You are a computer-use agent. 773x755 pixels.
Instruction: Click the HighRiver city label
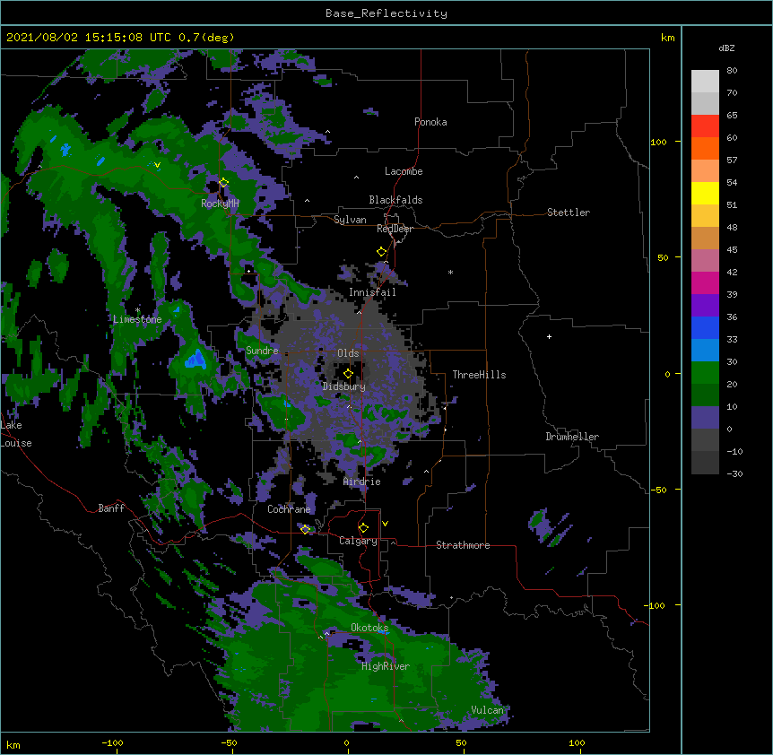(386, 666)
